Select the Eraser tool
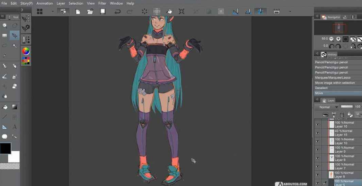The height and width of the screenshot is (186, 362). tap(14, 86)
